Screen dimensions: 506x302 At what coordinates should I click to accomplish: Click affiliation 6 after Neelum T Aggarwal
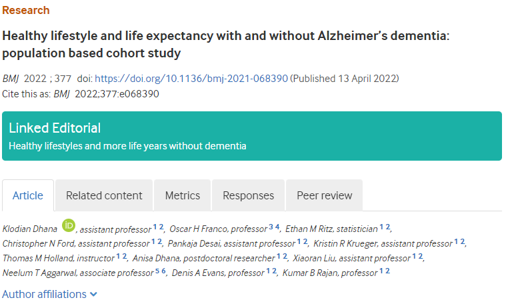pyautogui.click(x=163, y=271)
